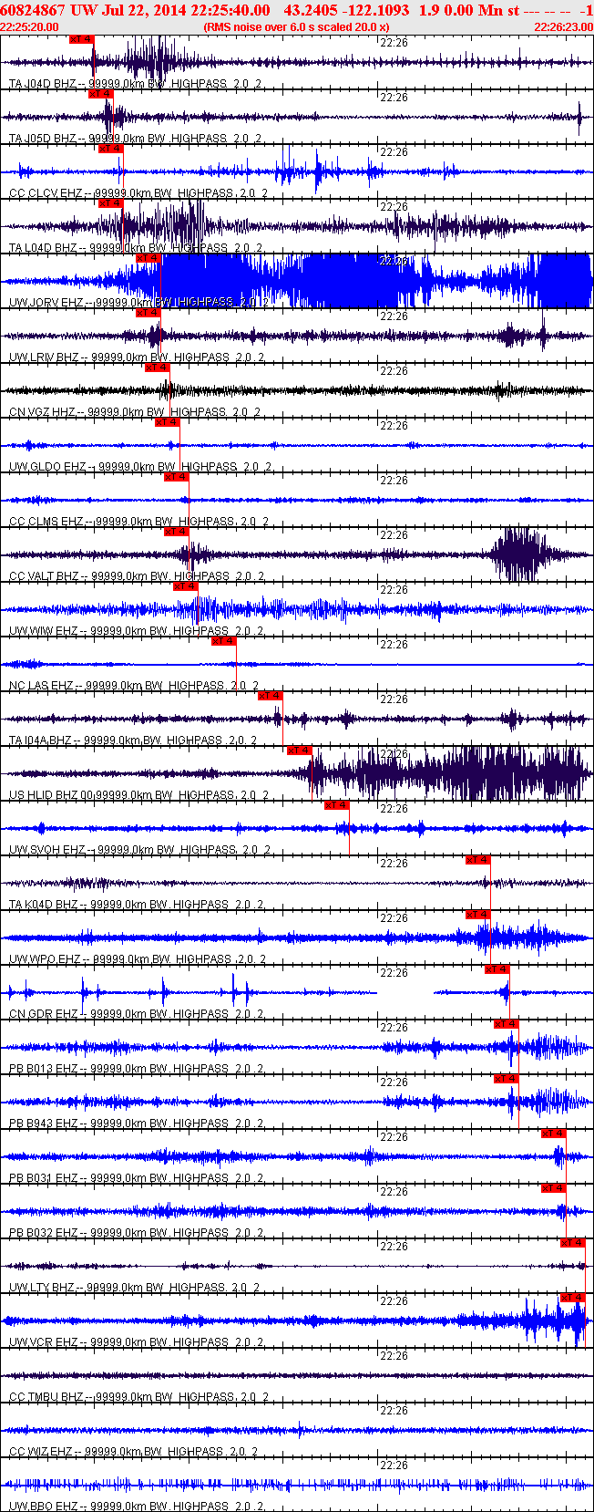This screenshot has width=594, height=1512.
Task: Click the 'UW GLDO EHZ' station label
Action: click(x=48, y=467)
